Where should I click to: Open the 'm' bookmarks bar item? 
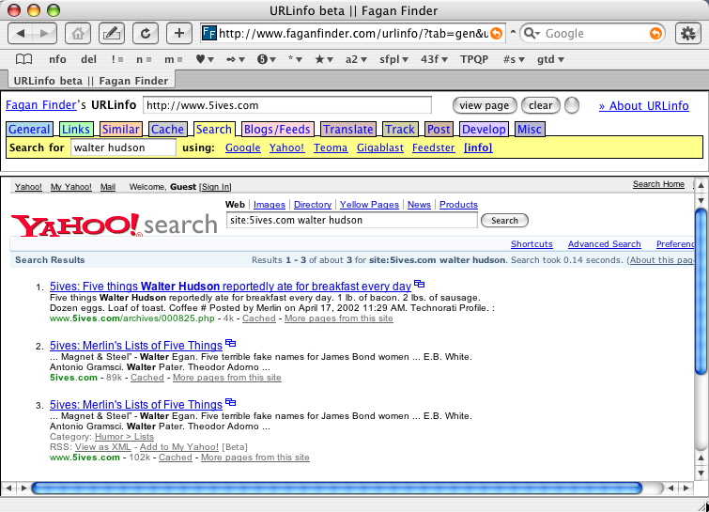[x=173, y=59]
